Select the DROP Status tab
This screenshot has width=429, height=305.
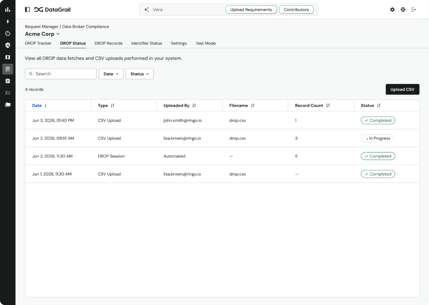click(x=73, y=43)
